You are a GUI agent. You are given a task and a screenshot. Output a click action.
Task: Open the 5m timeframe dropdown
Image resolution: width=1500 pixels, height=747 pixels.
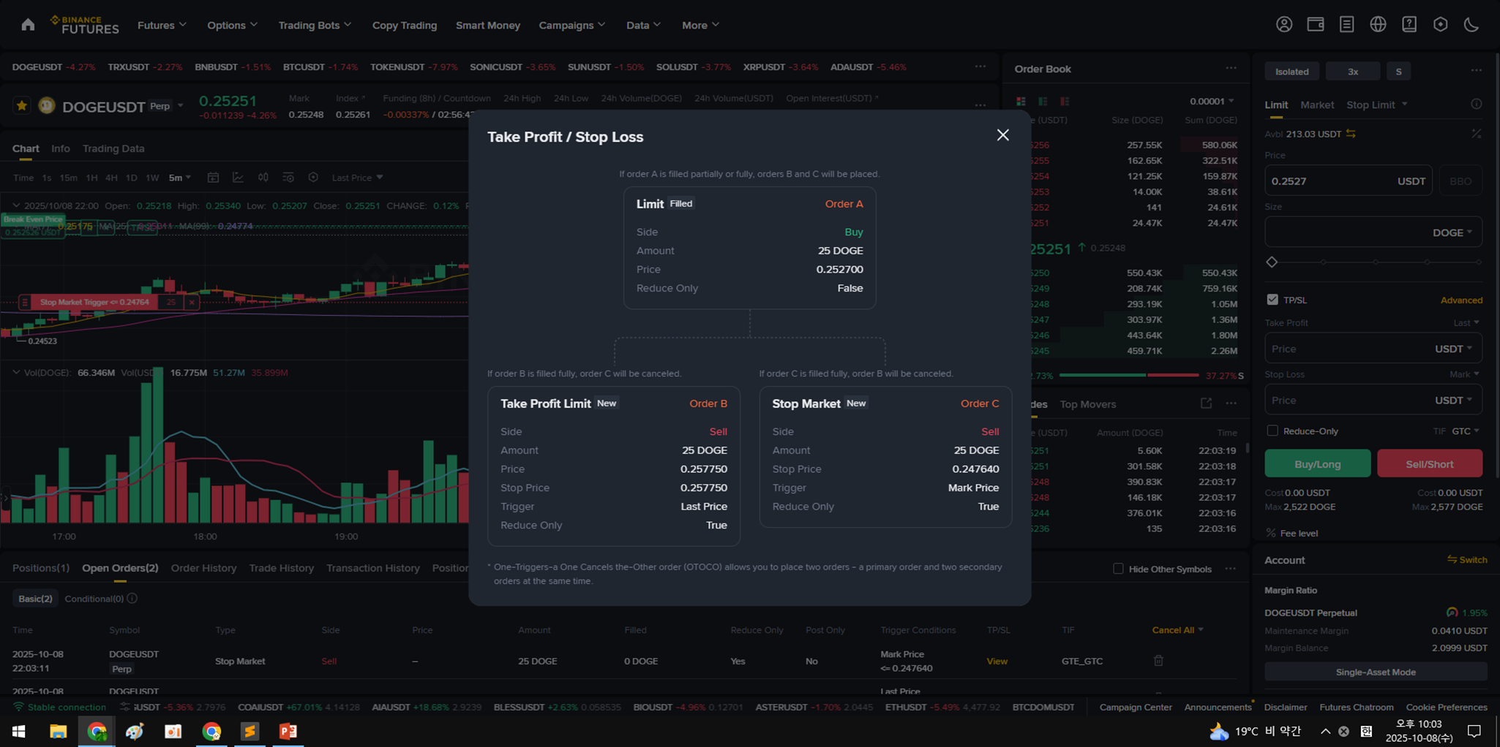[179, 178]
